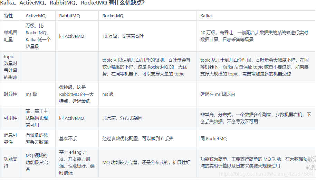Click the RabbitMQ cell '微秒级，这是 RabbitMQ 的一大特点'
The width and height of the screenshot is (316, 180).
[x=77, y=94]
